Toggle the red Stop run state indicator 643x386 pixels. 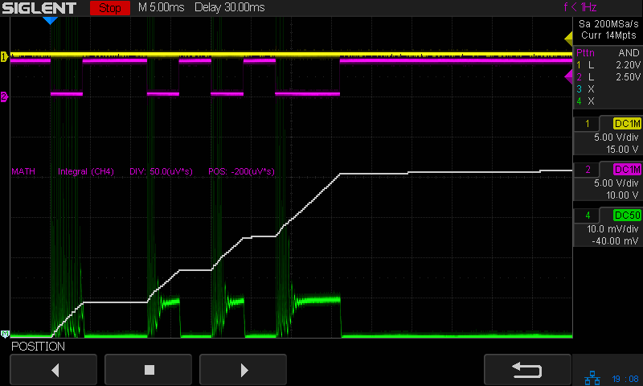[x=111, y=8]
